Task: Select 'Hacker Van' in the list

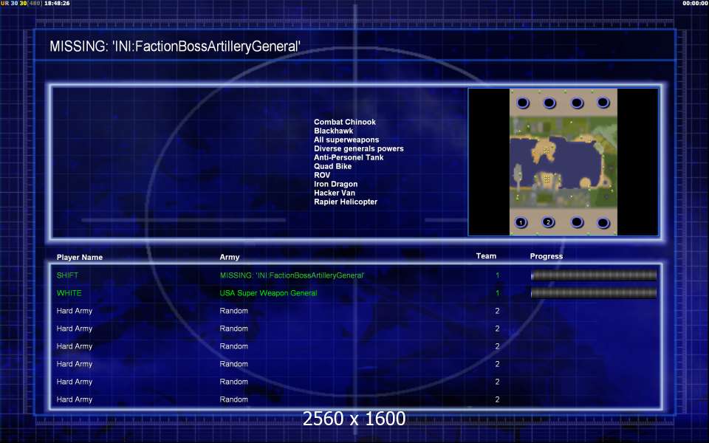Action: pos(334,193)
